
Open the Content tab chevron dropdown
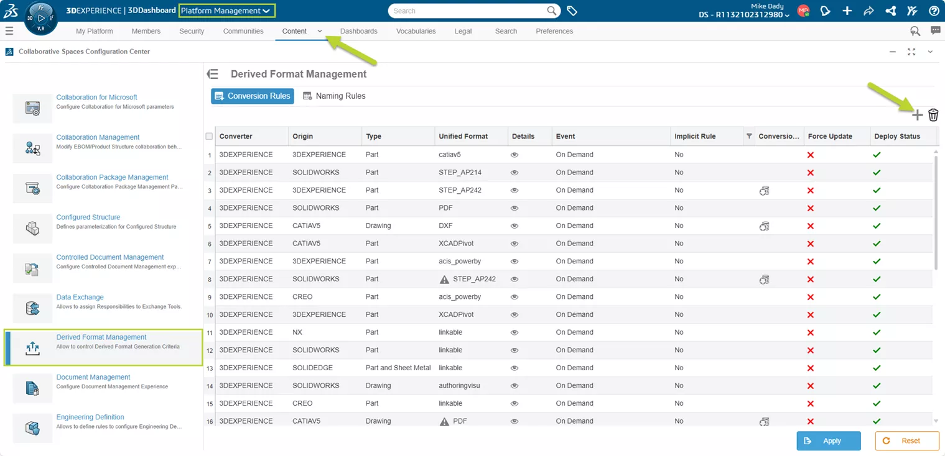pos(319,31)
